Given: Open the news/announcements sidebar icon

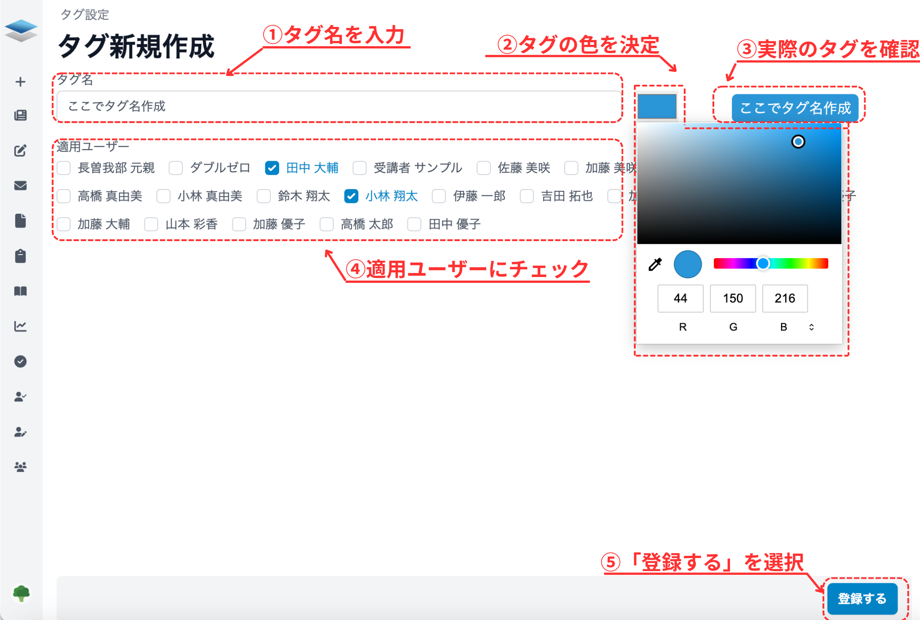Looking at the screenshot, I should pyautogui.click(x=20, y=115).
